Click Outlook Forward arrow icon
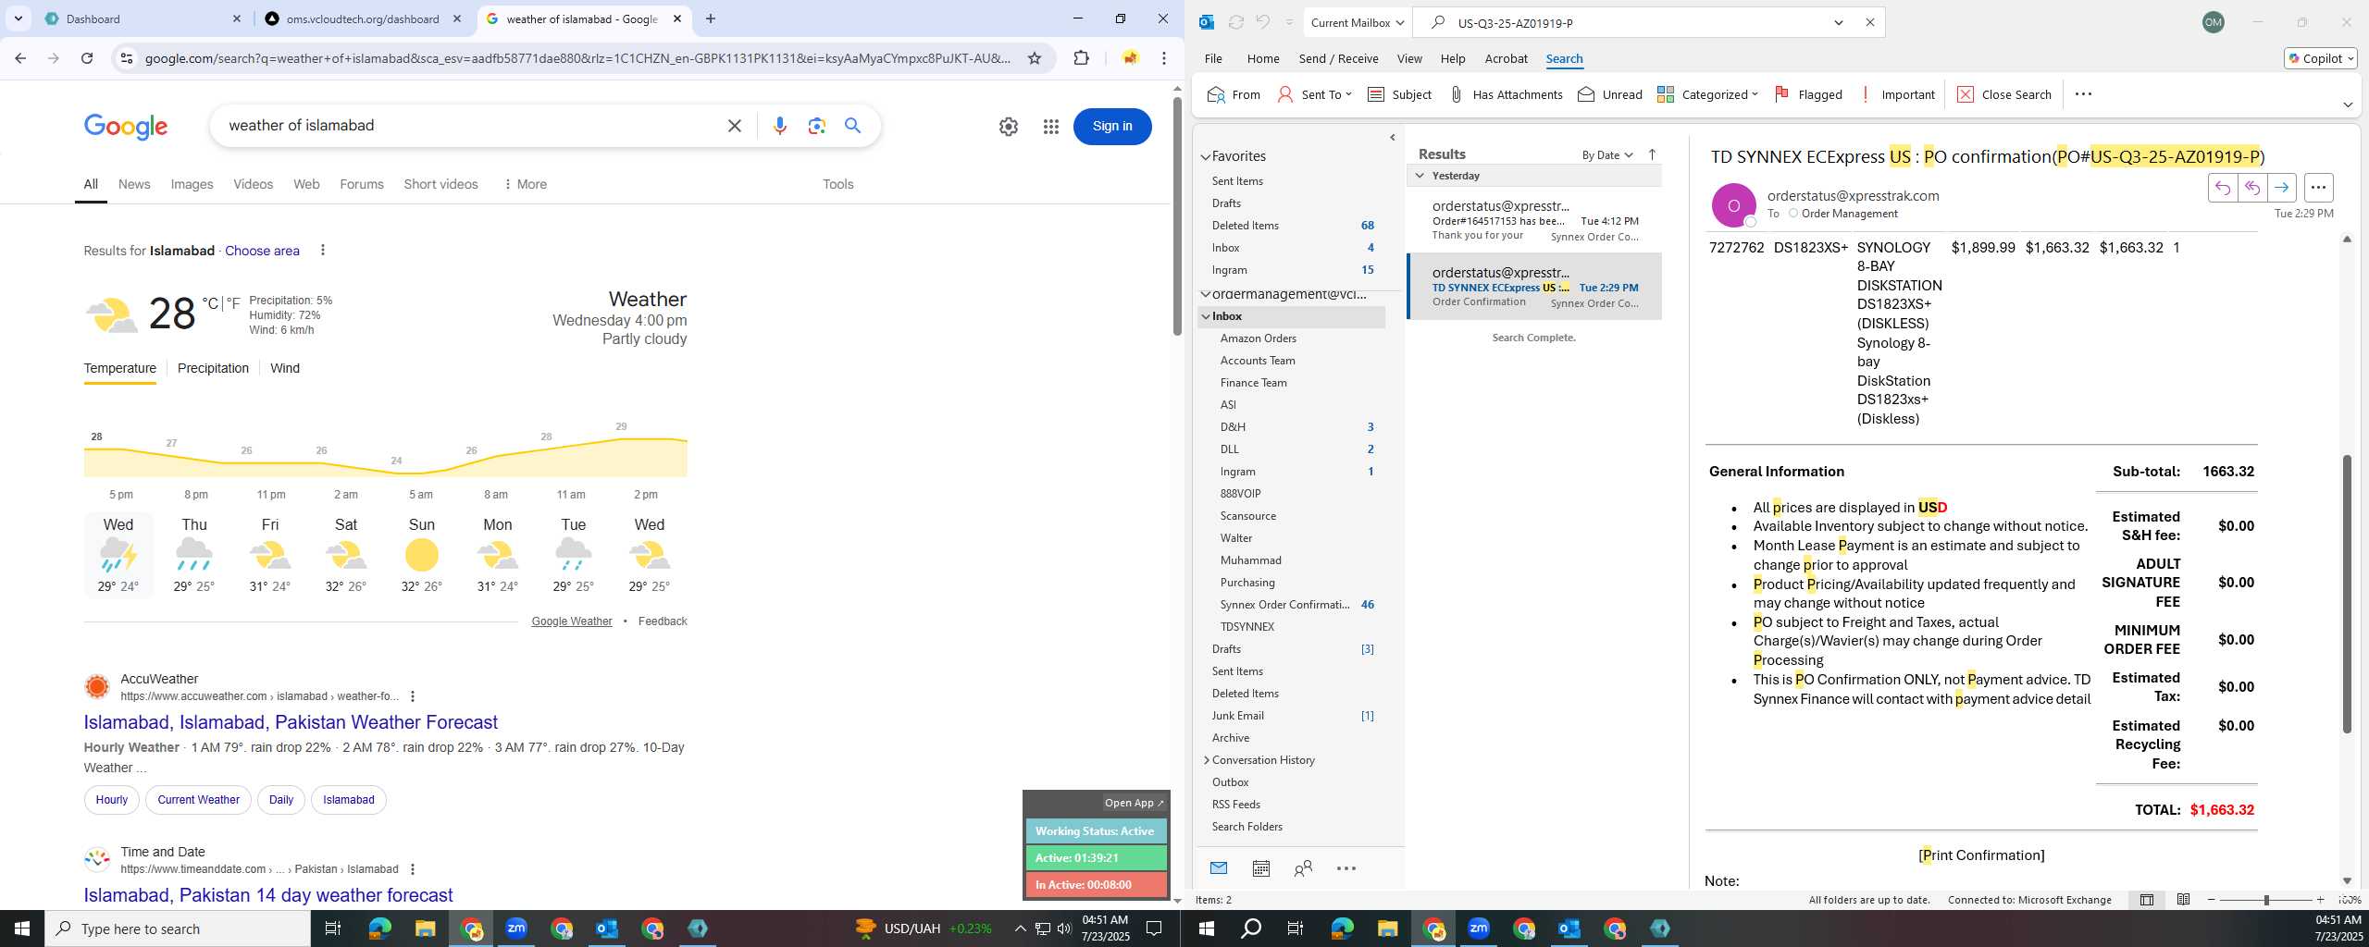This screenshot has width=2369, height=947. 2281,188
